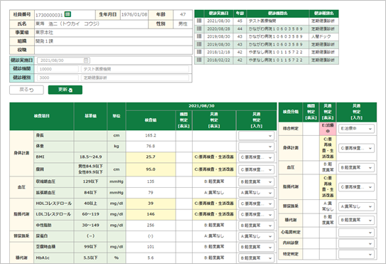The image size is (386, 264).
Task: Open the 共通判定 dropdown for HbA1c
Action: [256, 258]
